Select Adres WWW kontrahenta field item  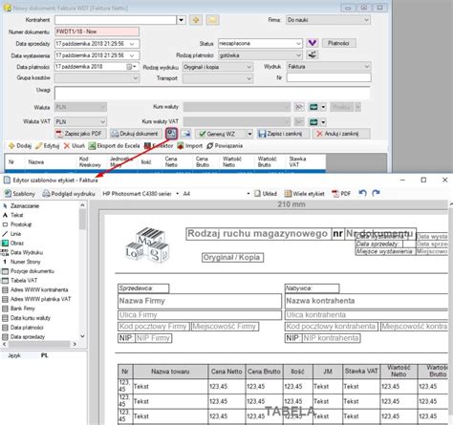tap(35, 289)
